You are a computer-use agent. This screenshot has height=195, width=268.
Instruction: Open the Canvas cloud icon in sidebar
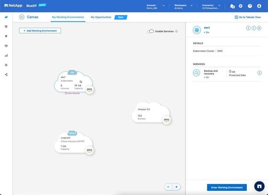click(6, 17)
